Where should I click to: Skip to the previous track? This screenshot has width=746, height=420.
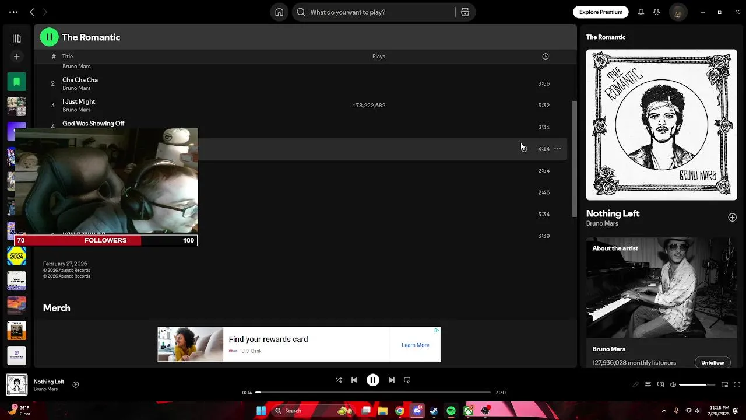[x=354, y=380]
